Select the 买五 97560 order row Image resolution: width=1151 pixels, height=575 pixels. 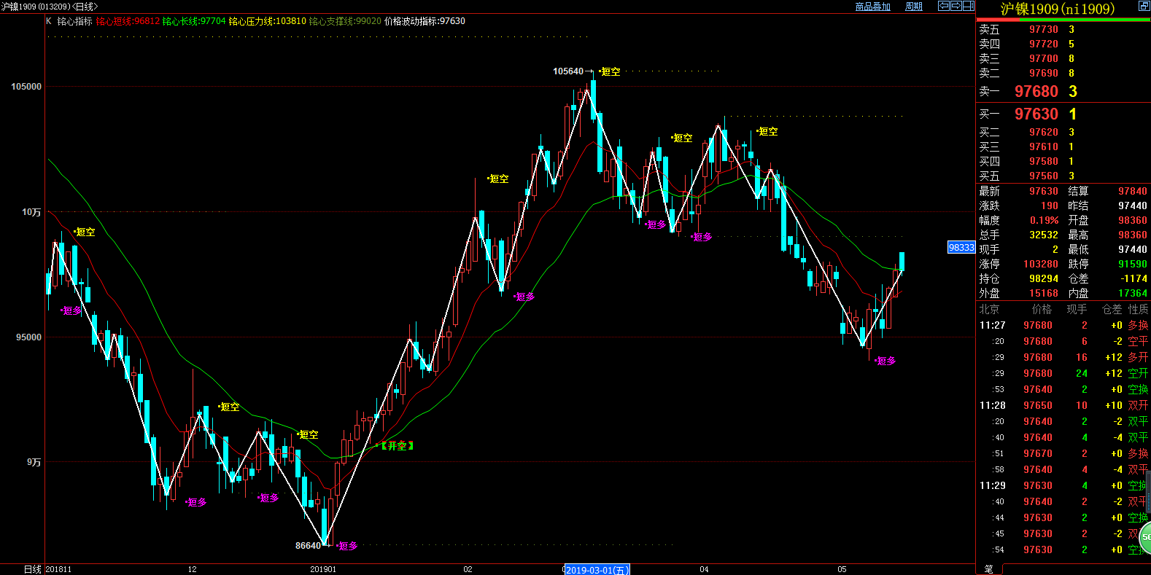[1063, 176]
